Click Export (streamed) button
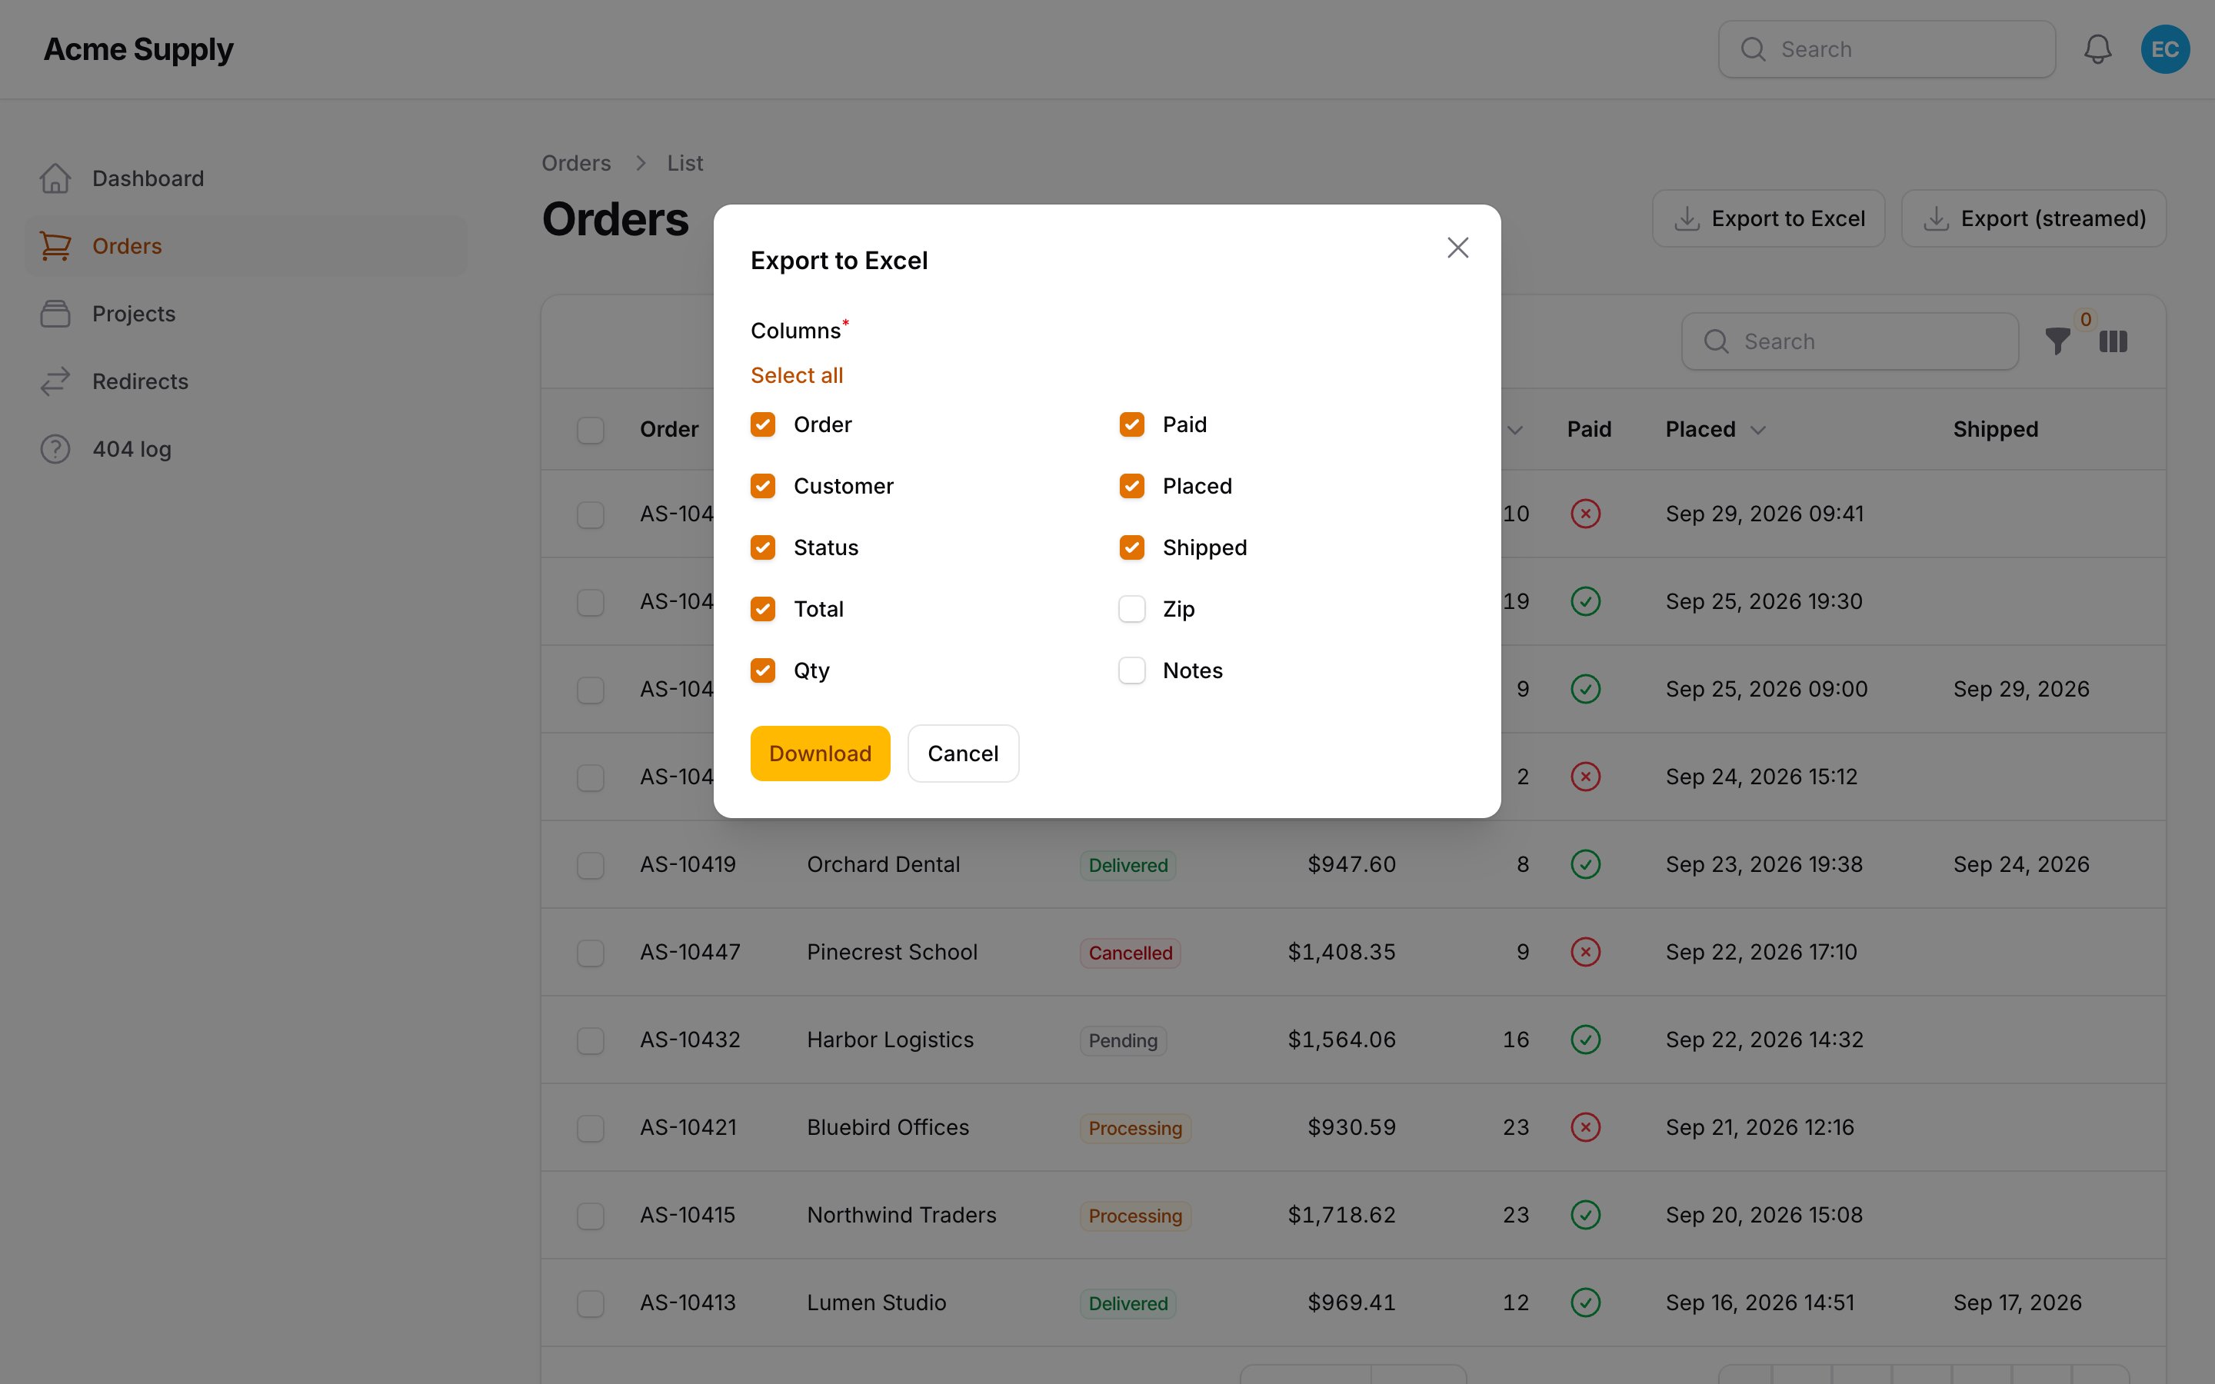The image size is (2215, 1384). pos(2033,219)
